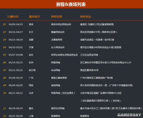The width and height of the screenshot is (143, 118).
Task: Click 紫禁之巅电竞馆 venue name
Action: coord(59,78)
